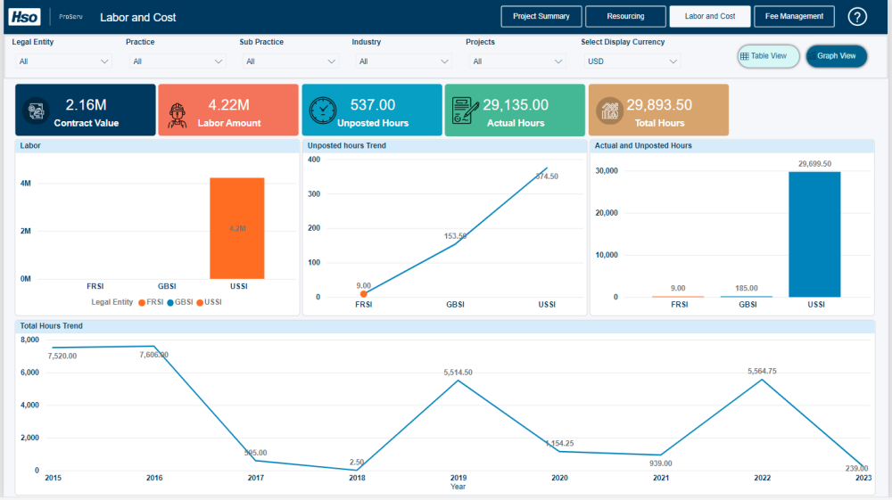Select the Resourcing page button
892x500 pixels.
point(625,16)
